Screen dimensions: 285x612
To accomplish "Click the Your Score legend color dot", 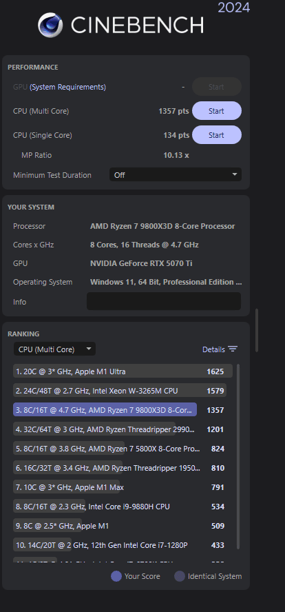I will pyautogui.click(x=116, y=576).
